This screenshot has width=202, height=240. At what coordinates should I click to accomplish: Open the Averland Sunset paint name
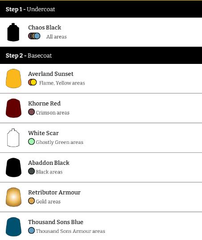(51, 74)
